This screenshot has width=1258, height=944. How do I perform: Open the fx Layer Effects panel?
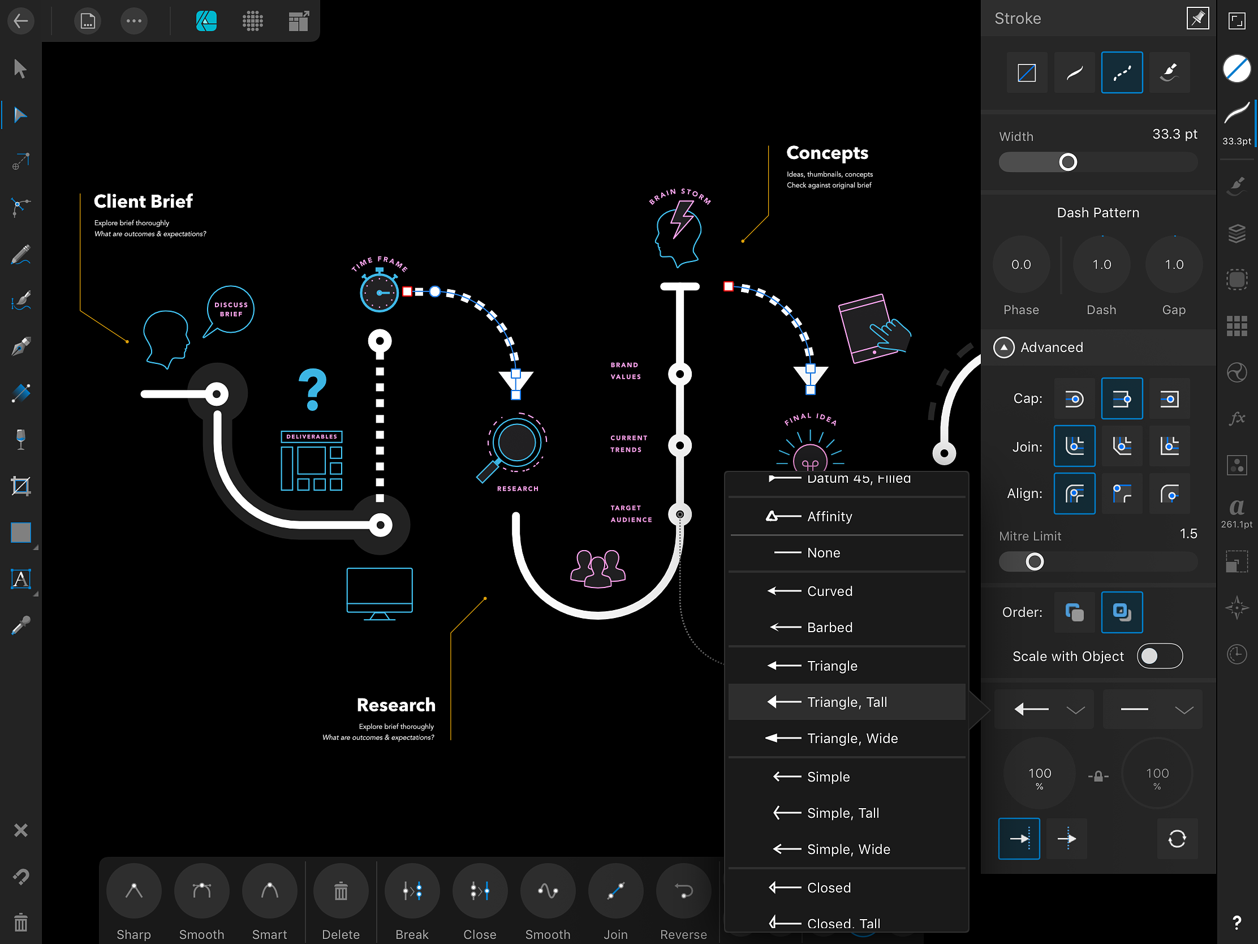1237,419
